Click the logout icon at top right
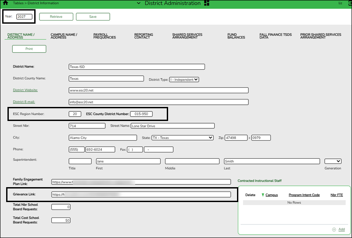The height and width of the screenshot is (238, 352). [350, 3]
